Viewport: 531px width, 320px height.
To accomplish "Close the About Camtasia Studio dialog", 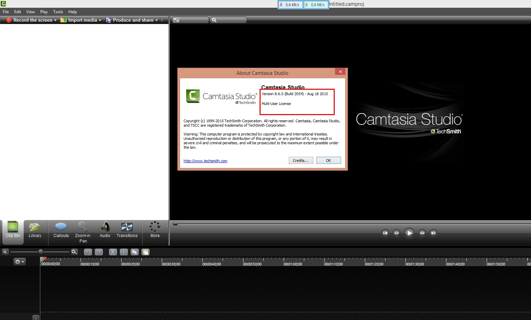I will pos(340,72).
